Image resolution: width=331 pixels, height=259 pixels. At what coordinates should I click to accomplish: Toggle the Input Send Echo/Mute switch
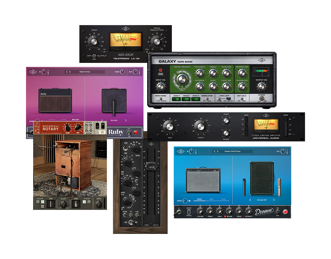point(161,99)
